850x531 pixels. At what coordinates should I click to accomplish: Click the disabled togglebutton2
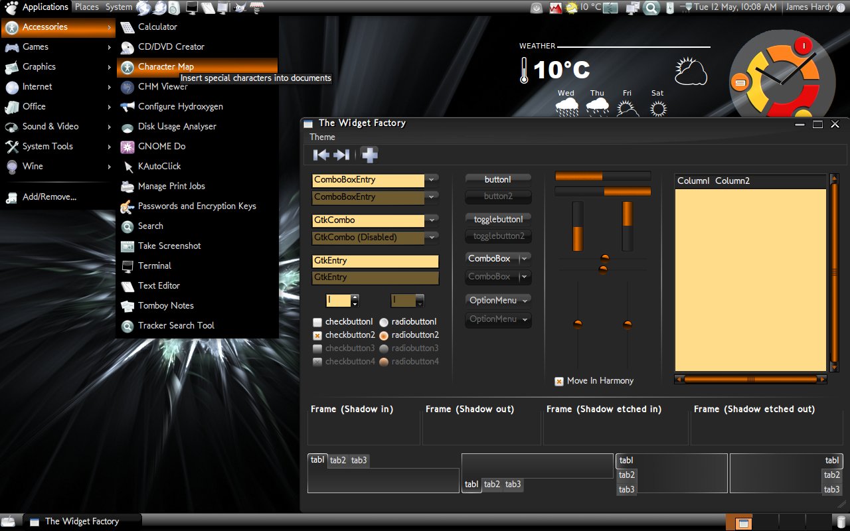[498, 236]
